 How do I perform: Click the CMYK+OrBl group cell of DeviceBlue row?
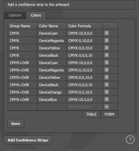pyautogui.click(x=22, y=99)
